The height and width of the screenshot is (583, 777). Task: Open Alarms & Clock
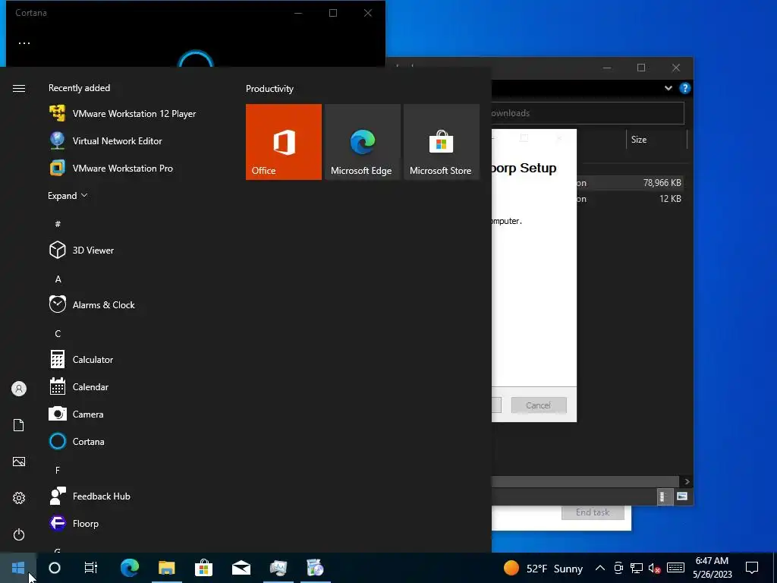92,305
